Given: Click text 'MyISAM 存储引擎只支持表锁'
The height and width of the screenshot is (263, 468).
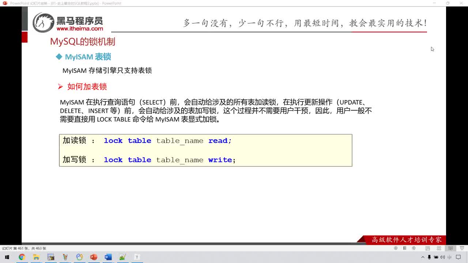Looking at the screenshot, I should coord(107,70).
